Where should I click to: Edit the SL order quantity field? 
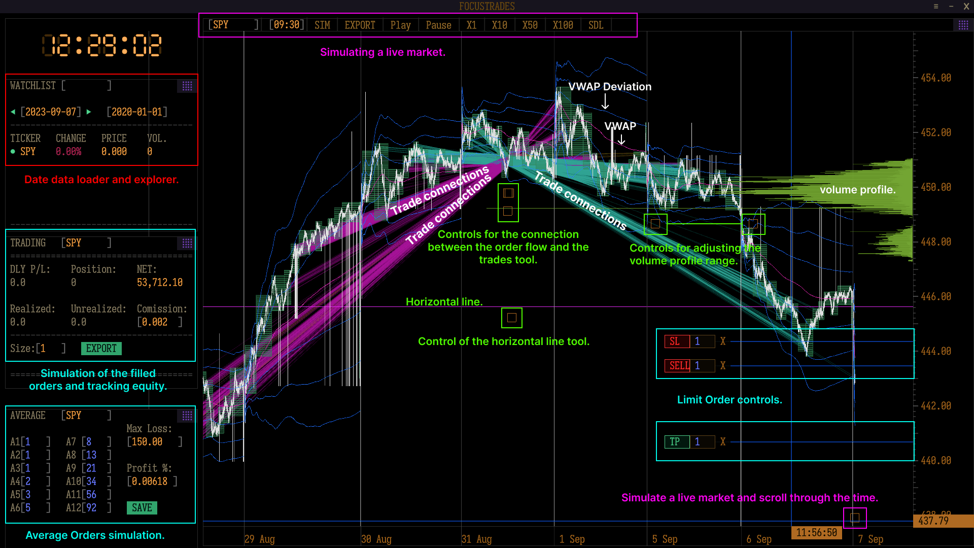click(x=703, y=341)
